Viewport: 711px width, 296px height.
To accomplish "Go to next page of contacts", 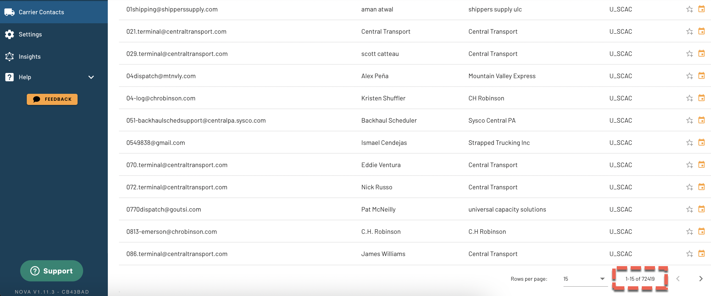I will tap(701, 279).
